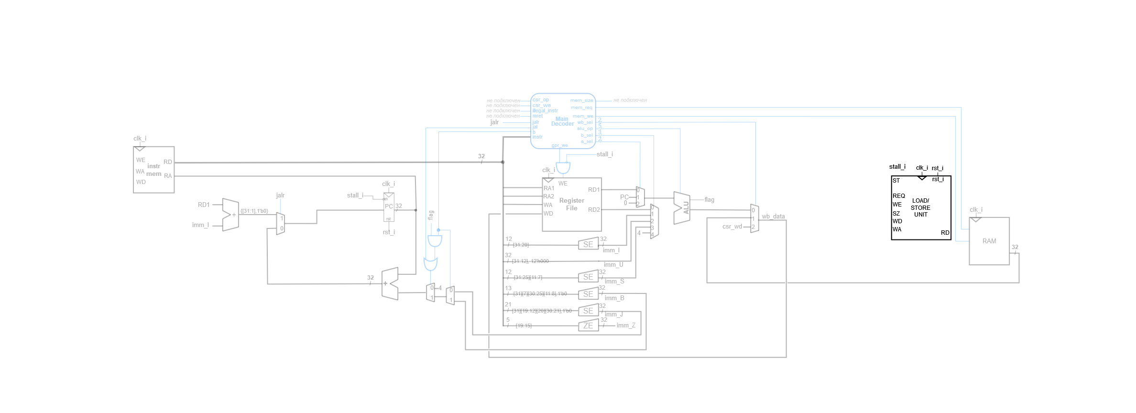Click the jalr-controlled multiplexer

tap(281, 224)
